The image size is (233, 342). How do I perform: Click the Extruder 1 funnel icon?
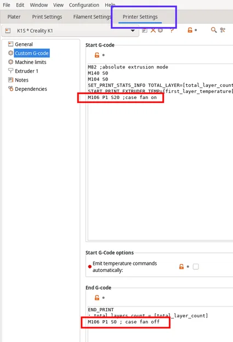click(x=11, y=71)
